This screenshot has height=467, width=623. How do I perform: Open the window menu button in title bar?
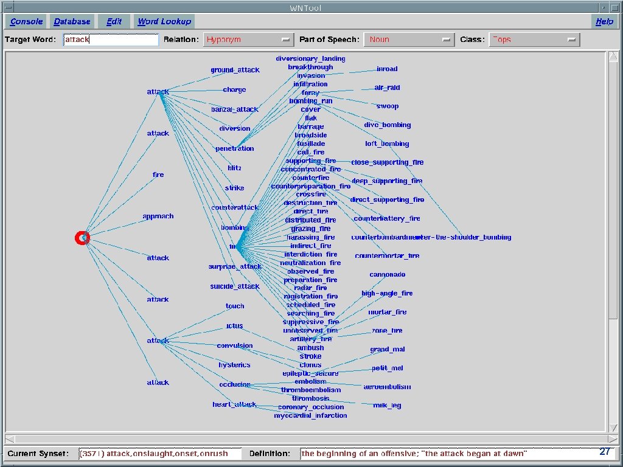click(x=7, y=7)
